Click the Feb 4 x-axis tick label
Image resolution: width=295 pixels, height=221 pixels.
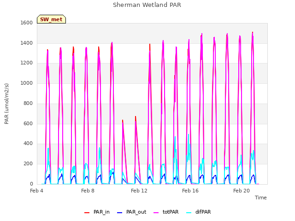click(36, 191)
